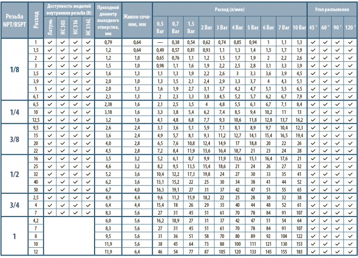Click the "10 Bar" column header
Viewport: 358px width, 258px height.
tap(299, 27)
